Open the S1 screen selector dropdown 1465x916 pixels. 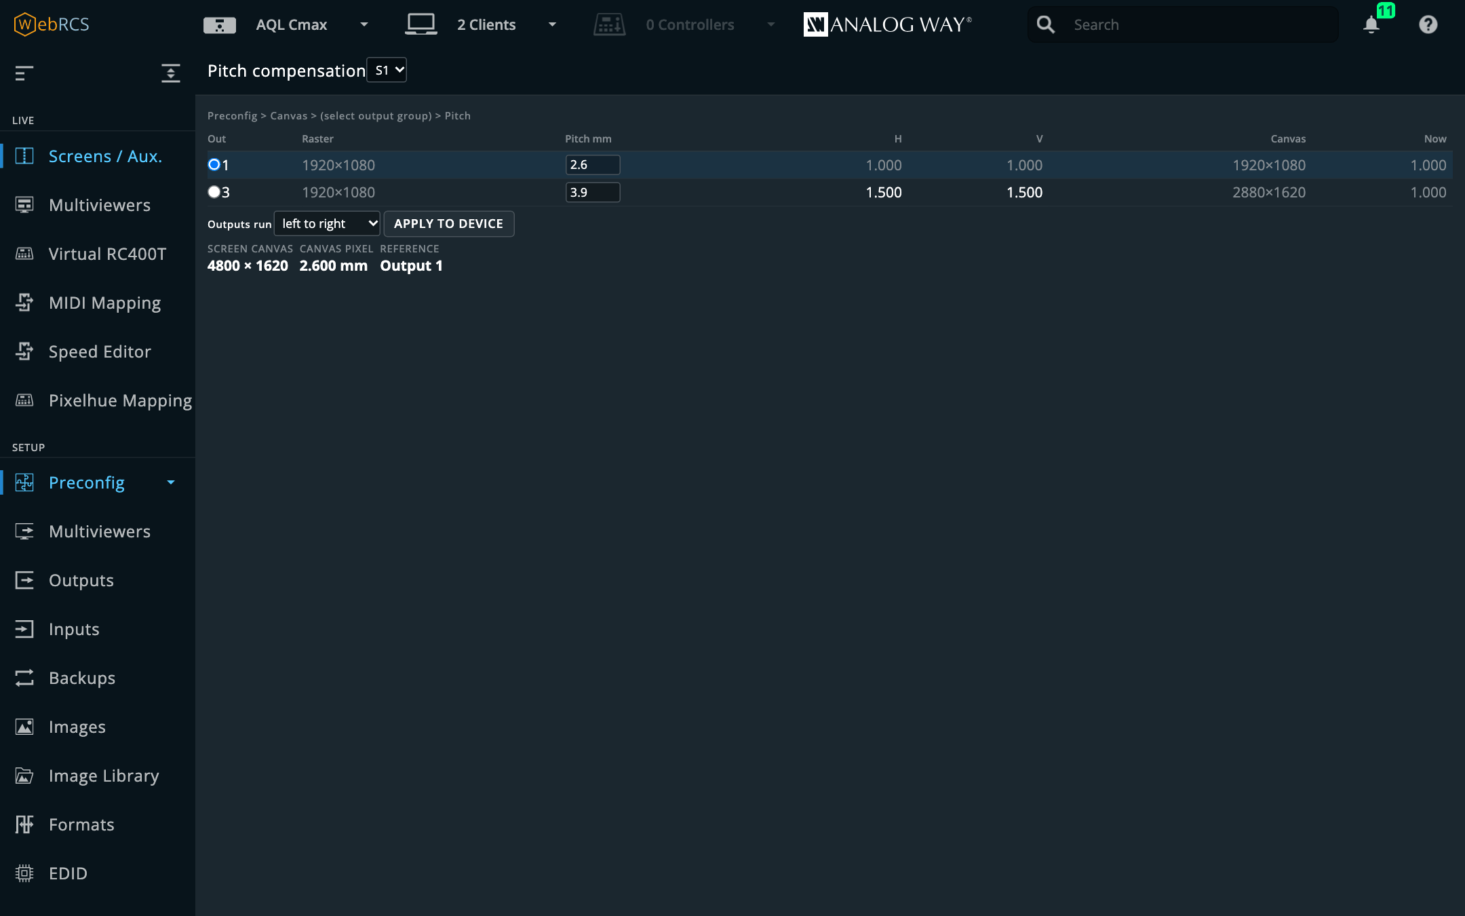[x=387, y=70]
